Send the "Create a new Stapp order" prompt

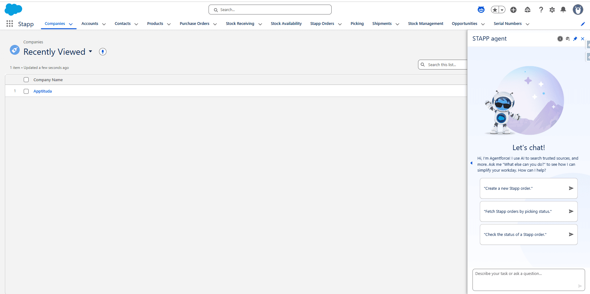coord(571,188)
